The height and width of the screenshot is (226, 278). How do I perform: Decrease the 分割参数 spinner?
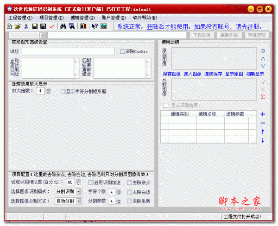(119, 202)
